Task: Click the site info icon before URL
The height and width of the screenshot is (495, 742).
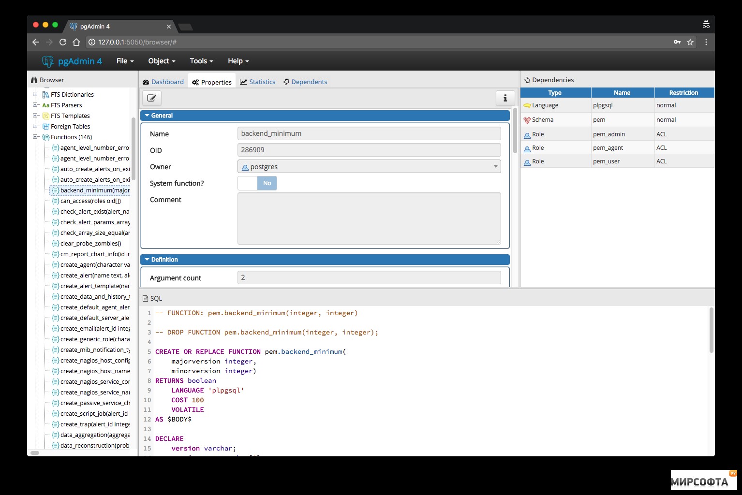Action: pos(92,42)
